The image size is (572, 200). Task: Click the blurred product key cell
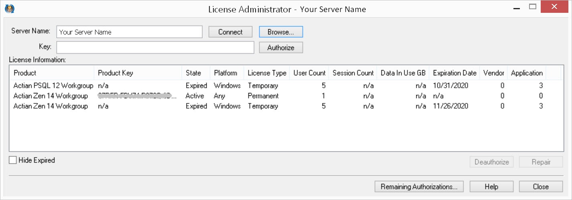(137, 96)
